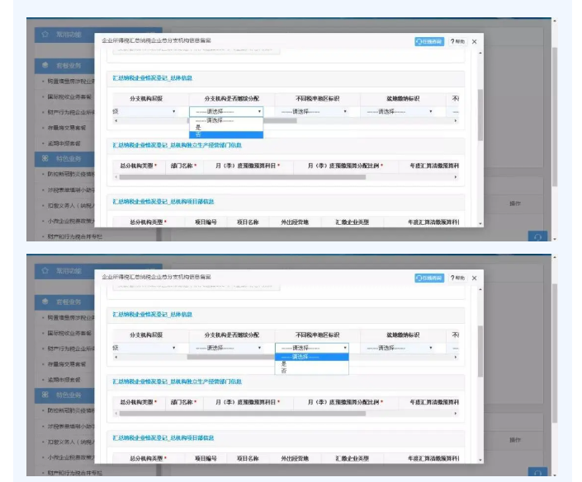The image size is (582, 482).
Task: Click the 特色业务 icon in upper screenshot sidebar
Action: [45, 158]
